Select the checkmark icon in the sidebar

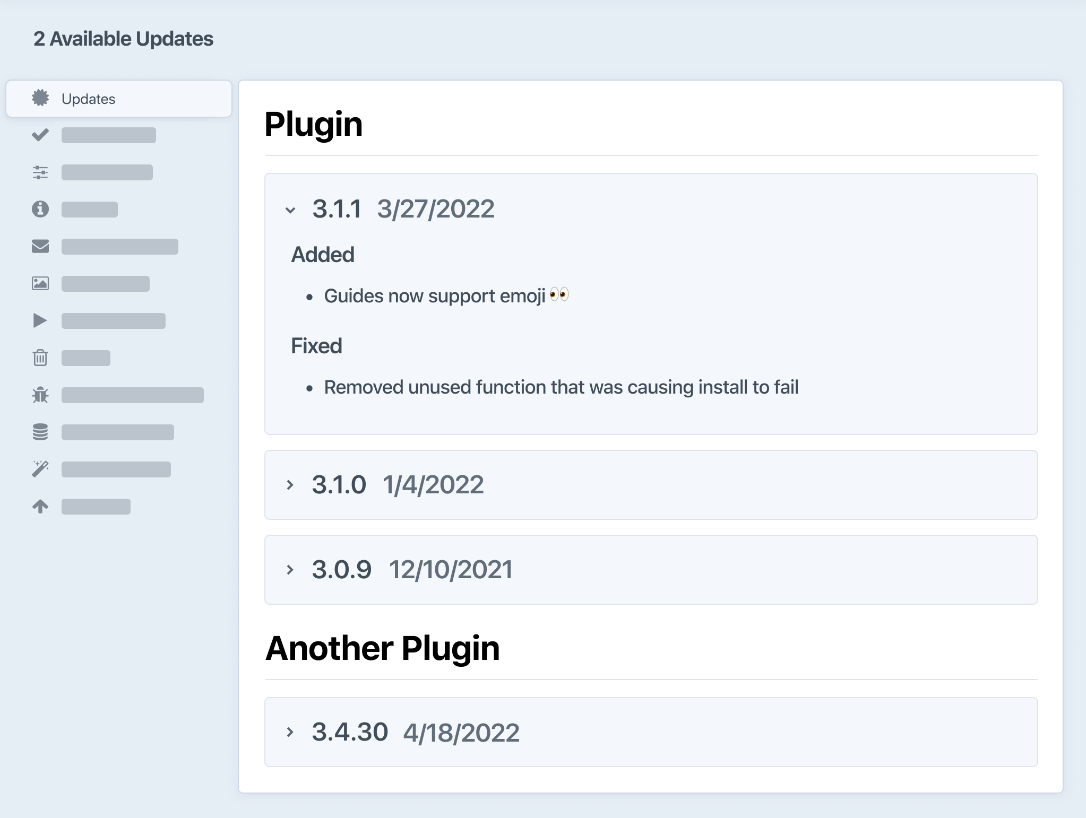pos(40,135)
